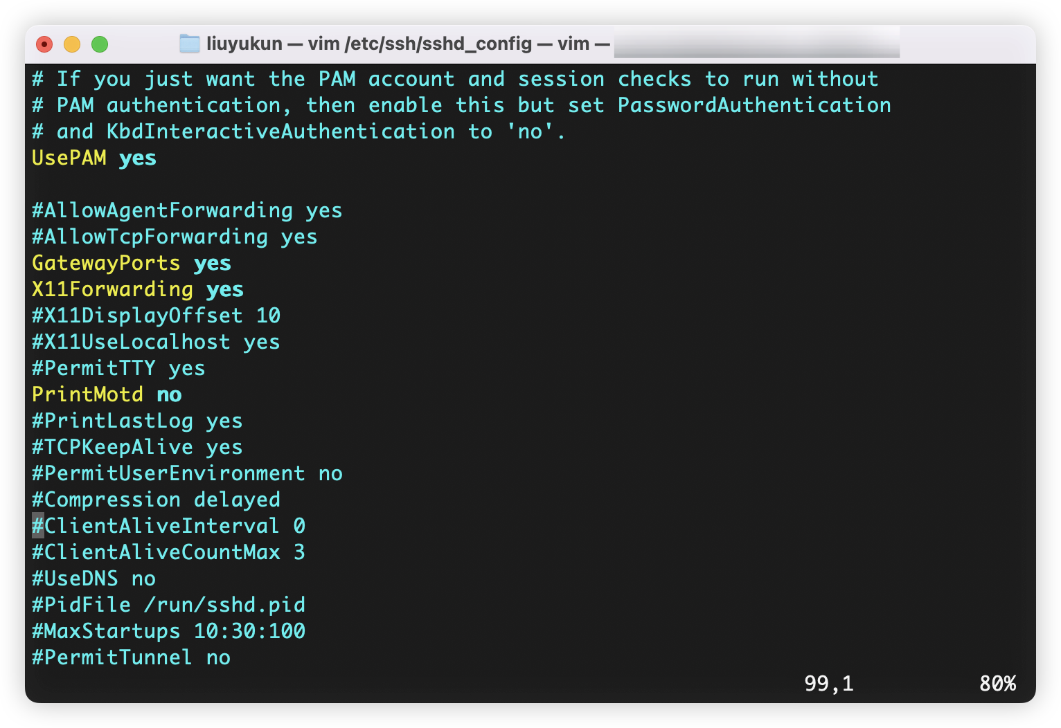Select the 'GatewayPorts' setting keyword
The width and height of the screenshot is (1061, 728).
106,264
